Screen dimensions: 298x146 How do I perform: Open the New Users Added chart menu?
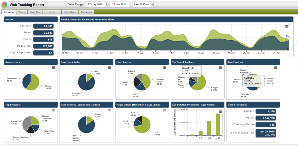pos(109,68)
